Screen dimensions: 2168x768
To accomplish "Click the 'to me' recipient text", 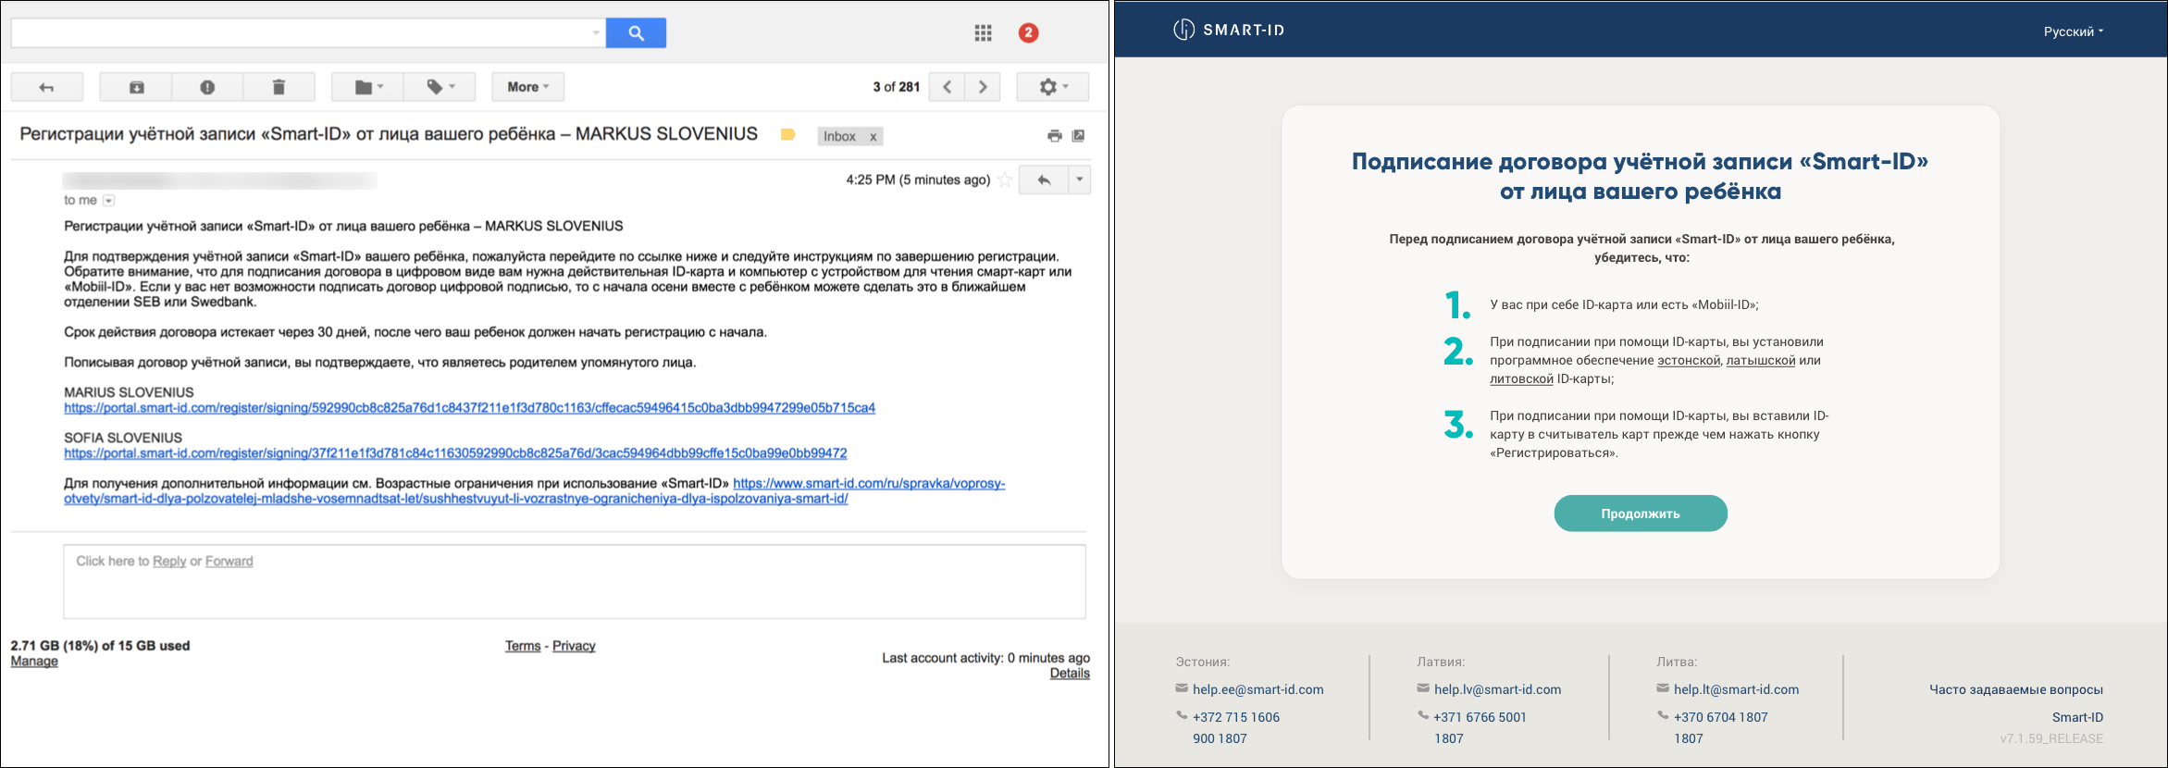I will pyautogui.click(x=81, y=200).
